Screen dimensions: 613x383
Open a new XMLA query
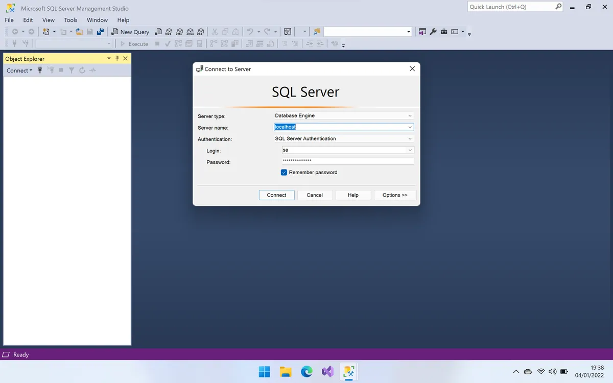click(x=190, y=32)
